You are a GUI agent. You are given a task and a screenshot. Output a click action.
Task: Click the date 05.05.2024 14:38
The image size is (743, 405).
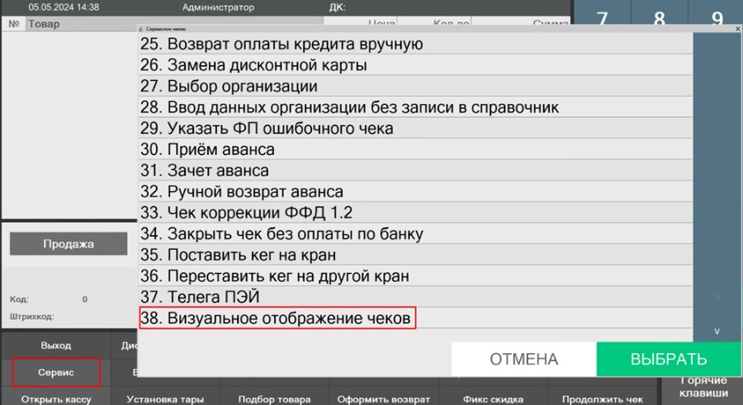tap(64, 7)
